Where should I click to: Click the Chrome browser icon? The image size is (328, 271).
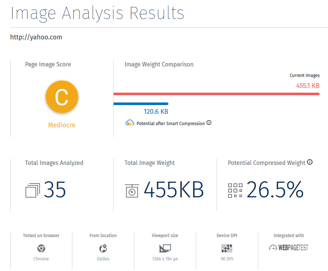click(41, 248)
